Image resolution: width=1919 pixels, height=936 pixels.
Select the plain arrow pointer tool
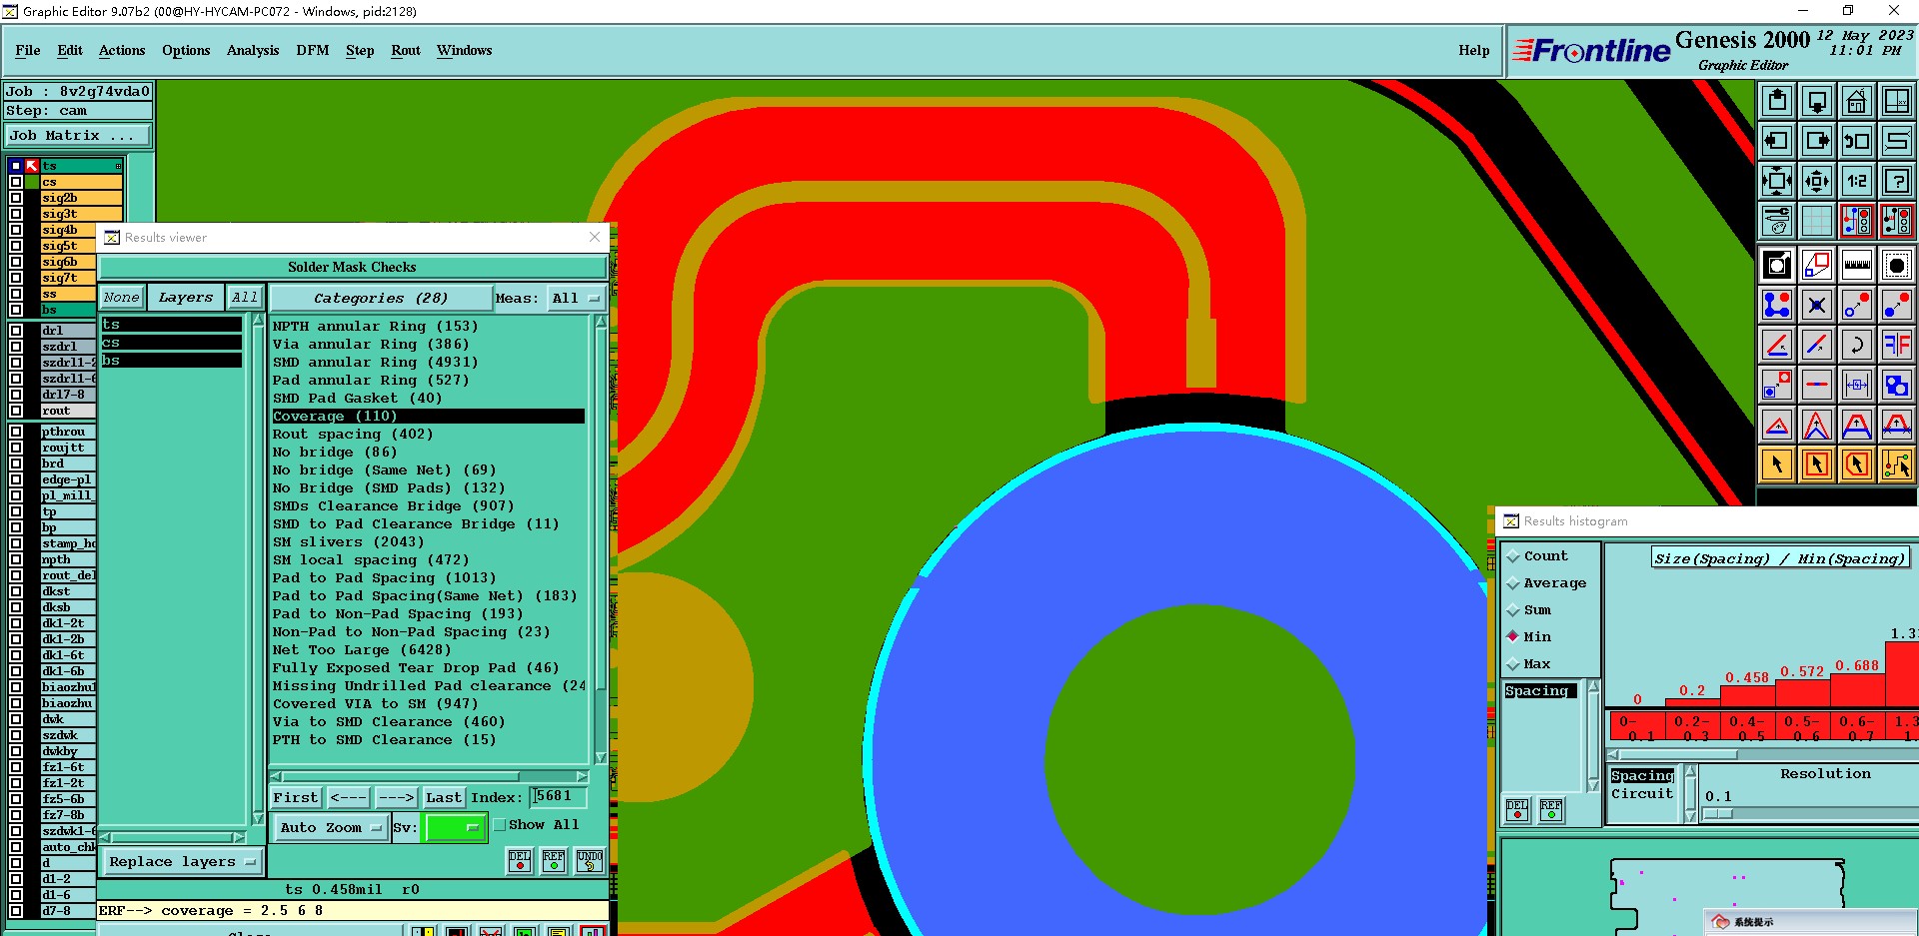tap(1777, 465)
